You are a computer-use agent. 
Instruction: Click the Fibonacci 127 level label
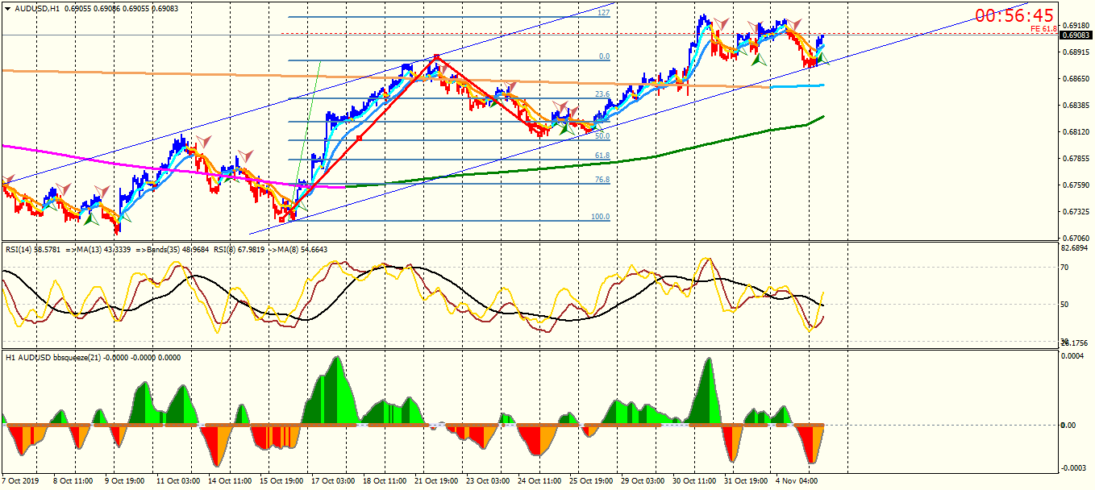(603, 13)
